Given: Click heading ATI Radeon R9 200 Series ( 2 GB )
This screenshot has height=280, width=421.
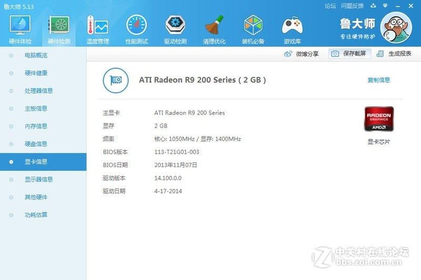Looking at the screenshot, I should pyautogui.click(x=203, y=80).
